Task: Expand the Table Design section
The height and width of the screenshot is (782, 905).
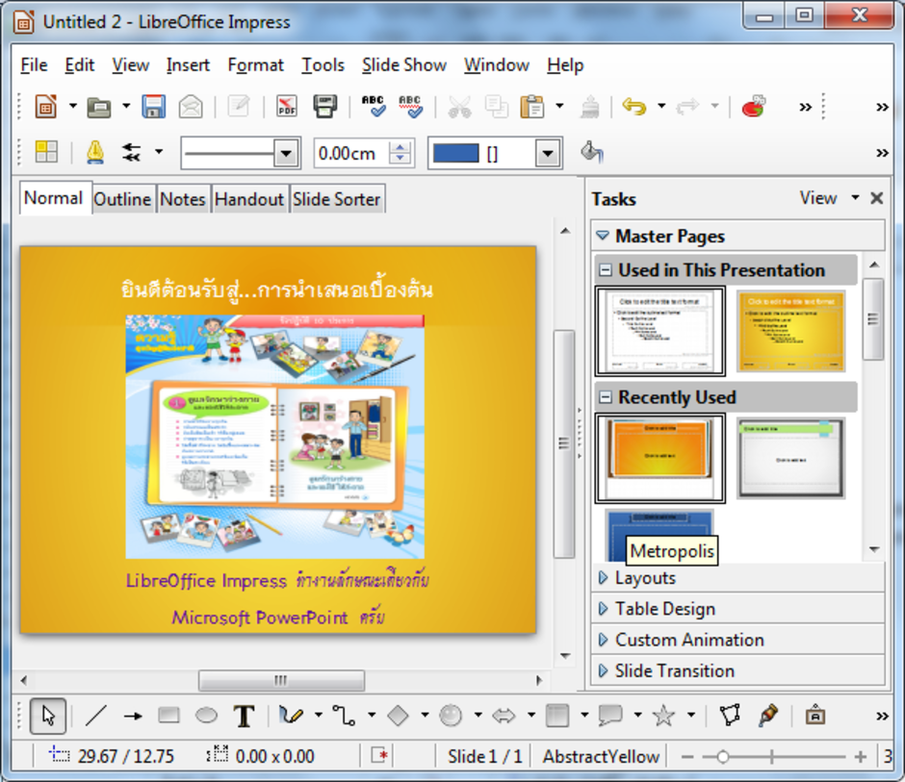Action: [x=737, y=609]
